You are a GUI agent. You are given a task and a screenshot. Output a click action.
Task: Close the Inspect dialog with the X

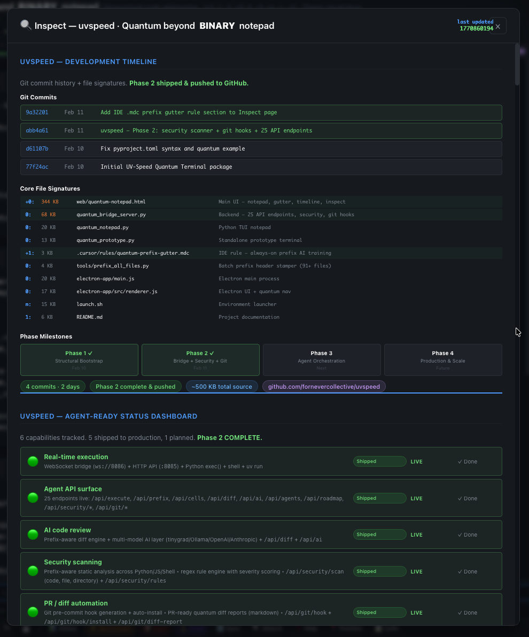497,26
